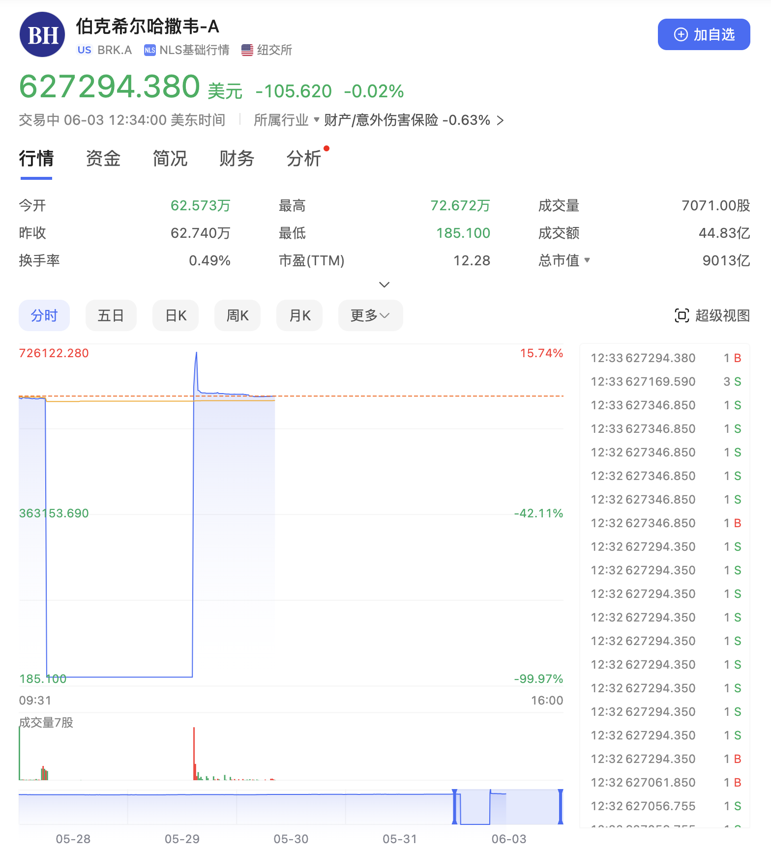Screen dimensions: 771x848
Task: Click the 12:33 627169.590 trade row
Action: click(x=665, y=382)
